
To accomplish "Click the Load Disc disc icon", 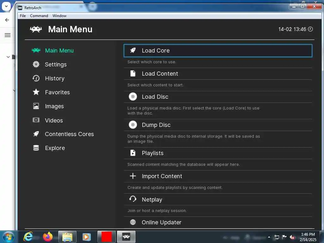I will [133, 97].
